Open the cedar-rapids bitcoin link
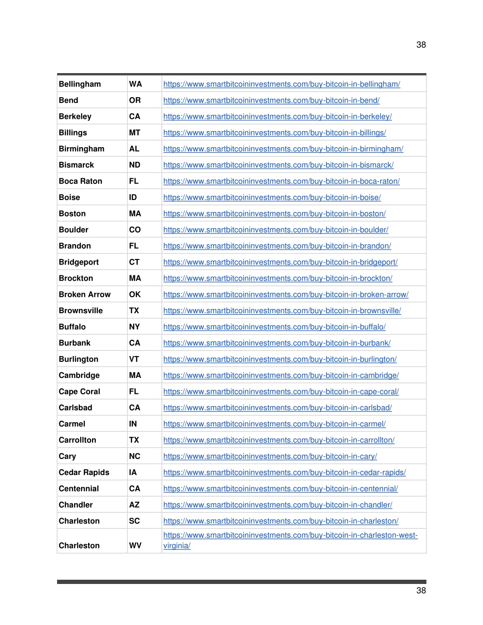Viewport: 483px width, 625px height. point(284,473)
